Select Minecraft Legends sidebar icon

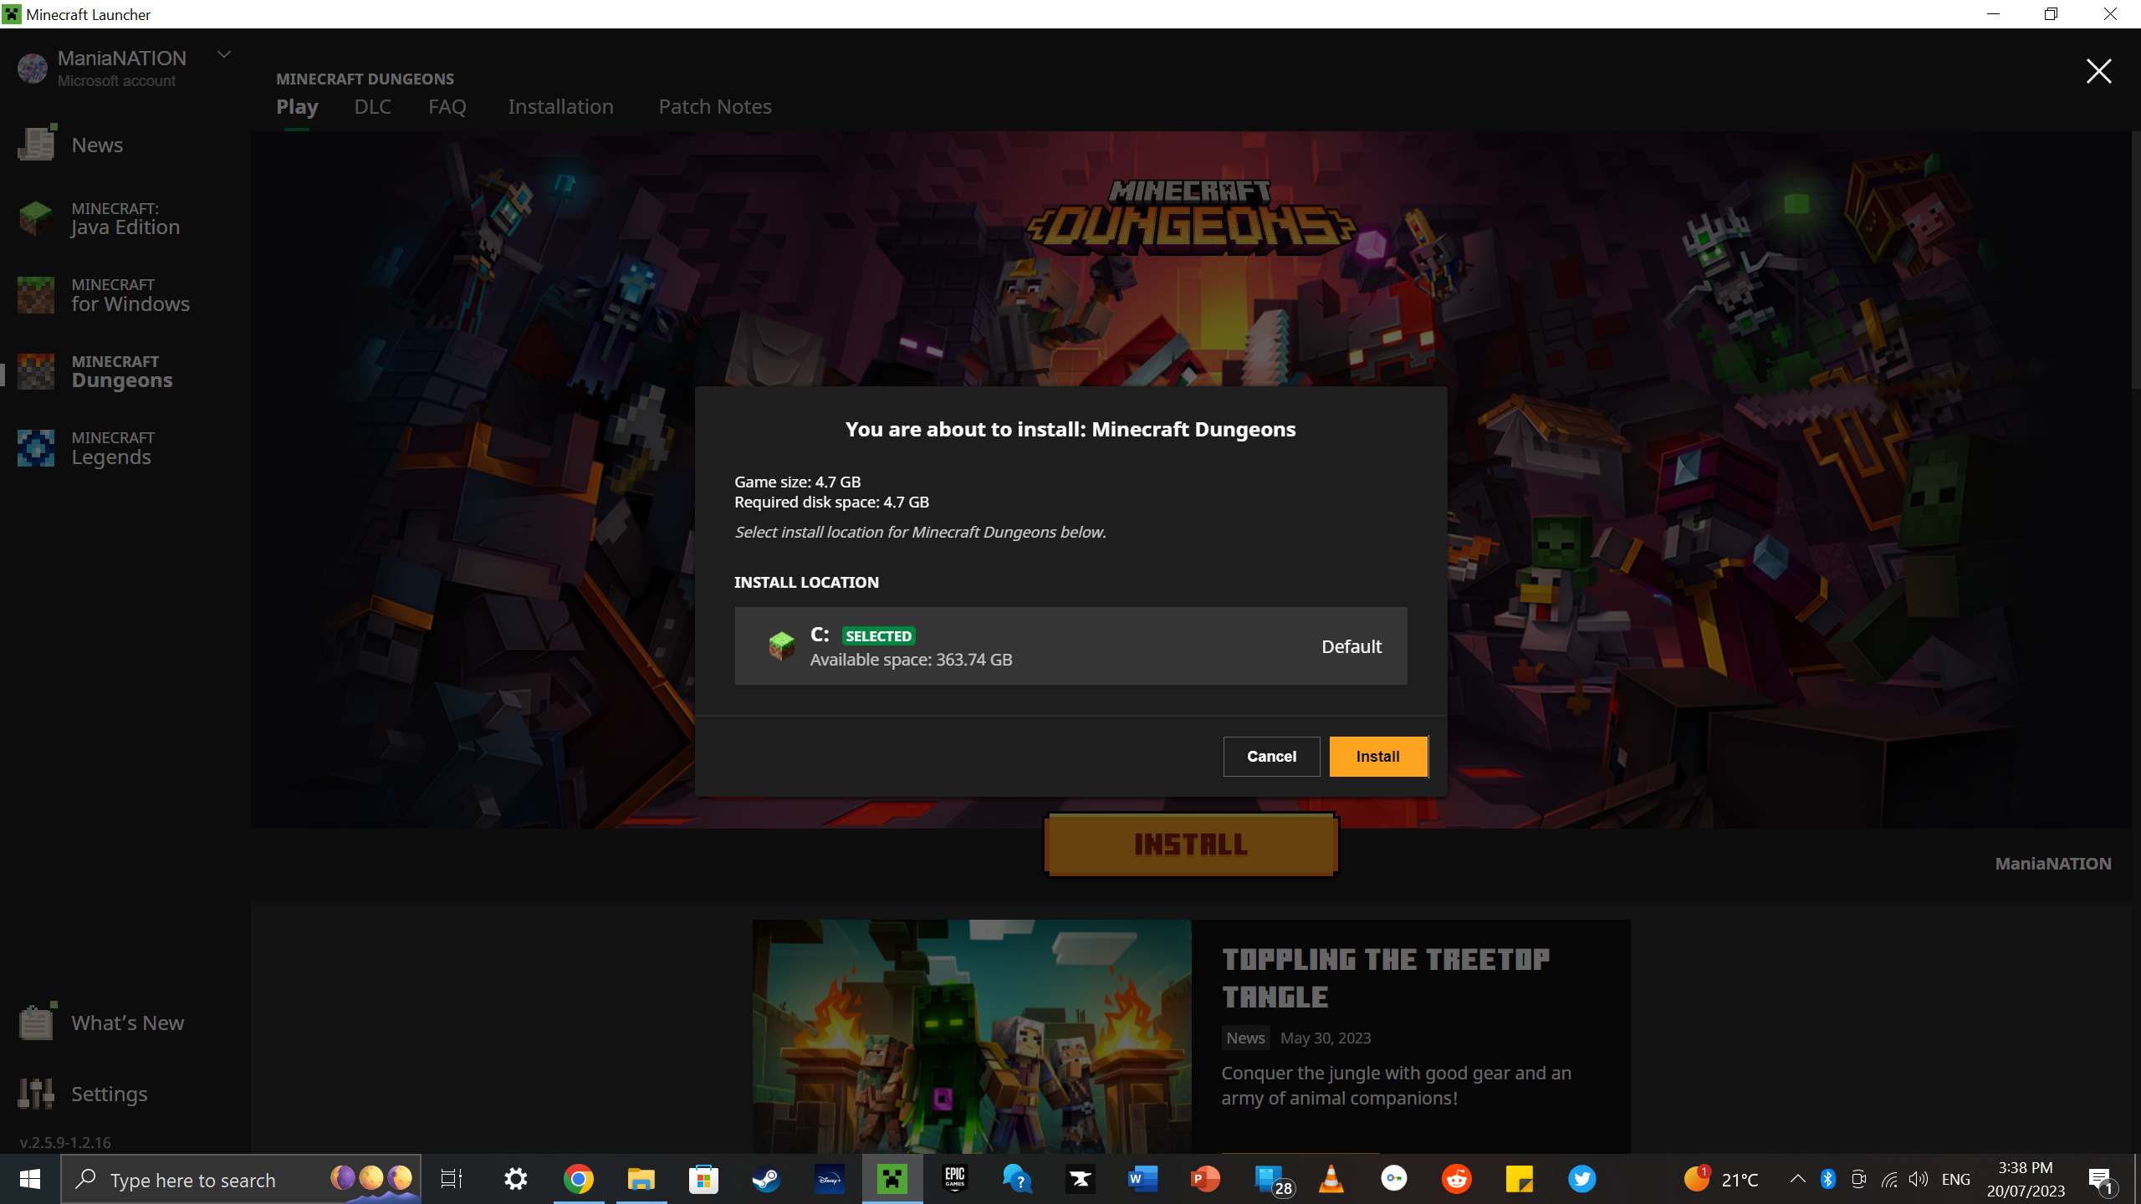click(x=36, y=448)
